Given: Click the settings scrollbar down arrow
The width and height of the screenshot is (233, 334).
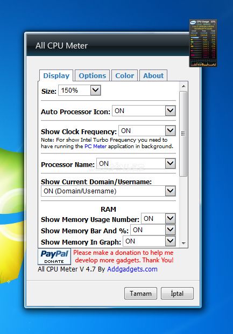Looking at the screenshot, I should click(183, 243).
